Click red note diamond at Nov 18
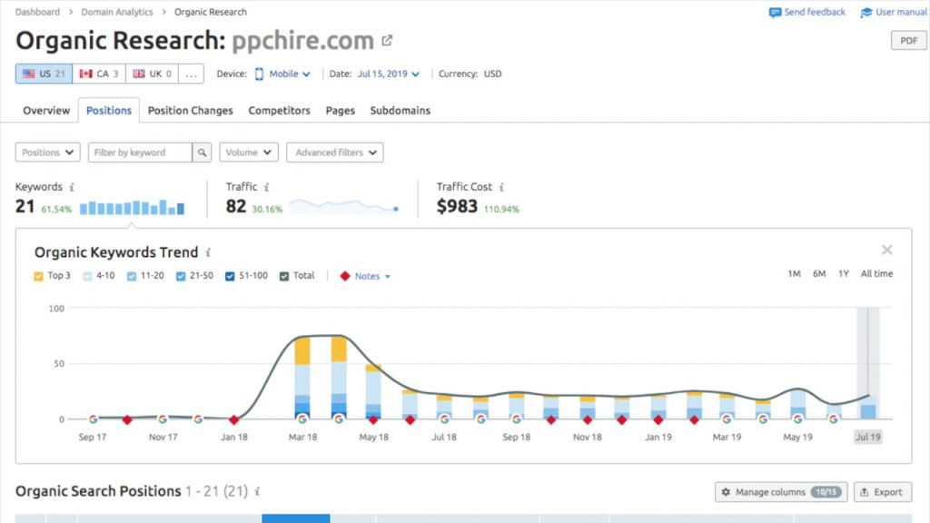The image size is (930, 523). (588, 419)
